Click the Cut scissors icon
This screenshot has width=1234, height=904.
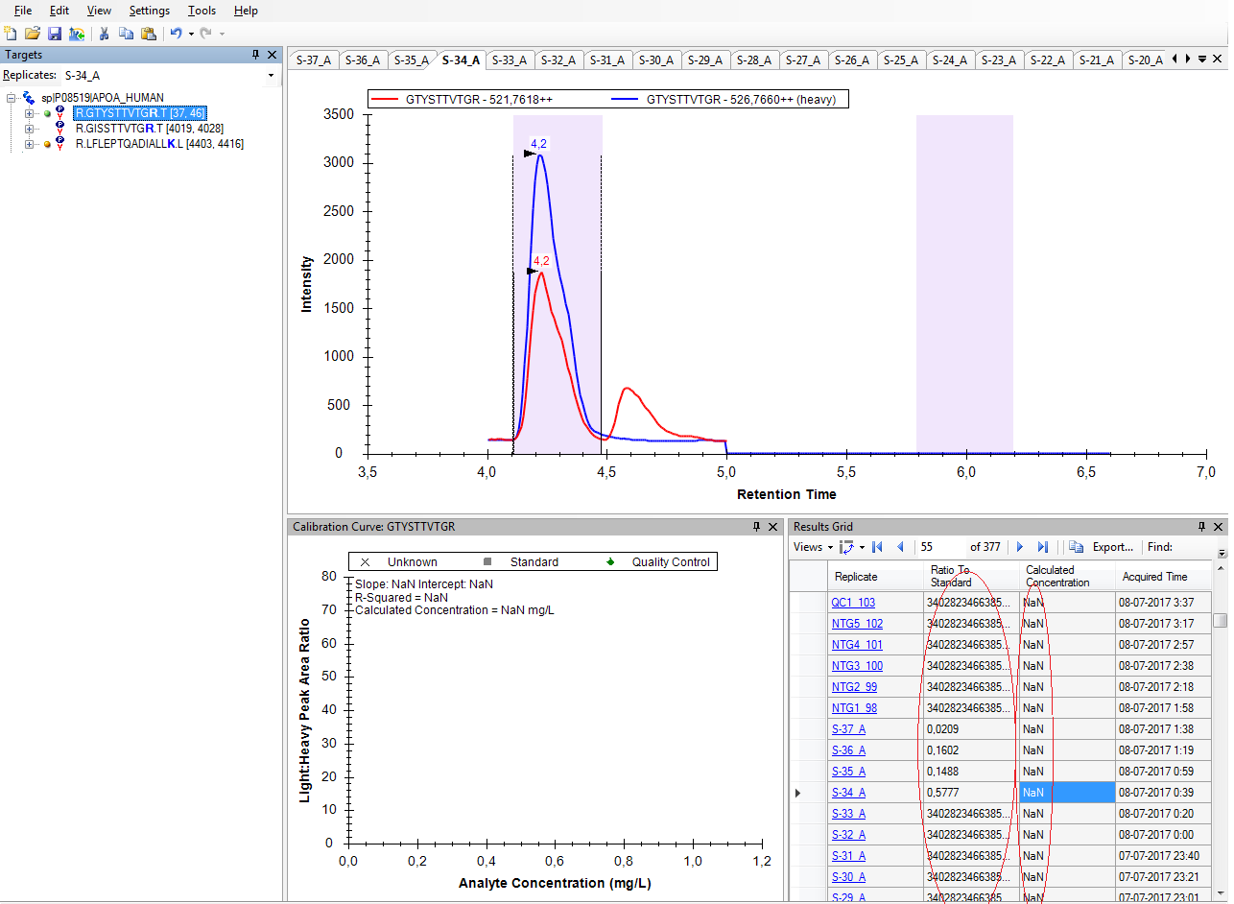(104, 34)
